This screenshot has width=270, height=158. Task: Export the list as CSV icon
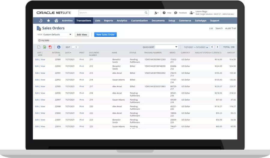(39, 47)
